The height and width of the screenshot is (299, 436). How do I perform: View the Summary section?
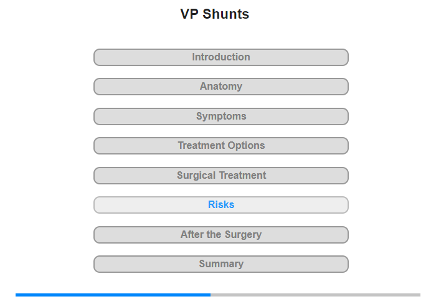[x=220, y=264]
